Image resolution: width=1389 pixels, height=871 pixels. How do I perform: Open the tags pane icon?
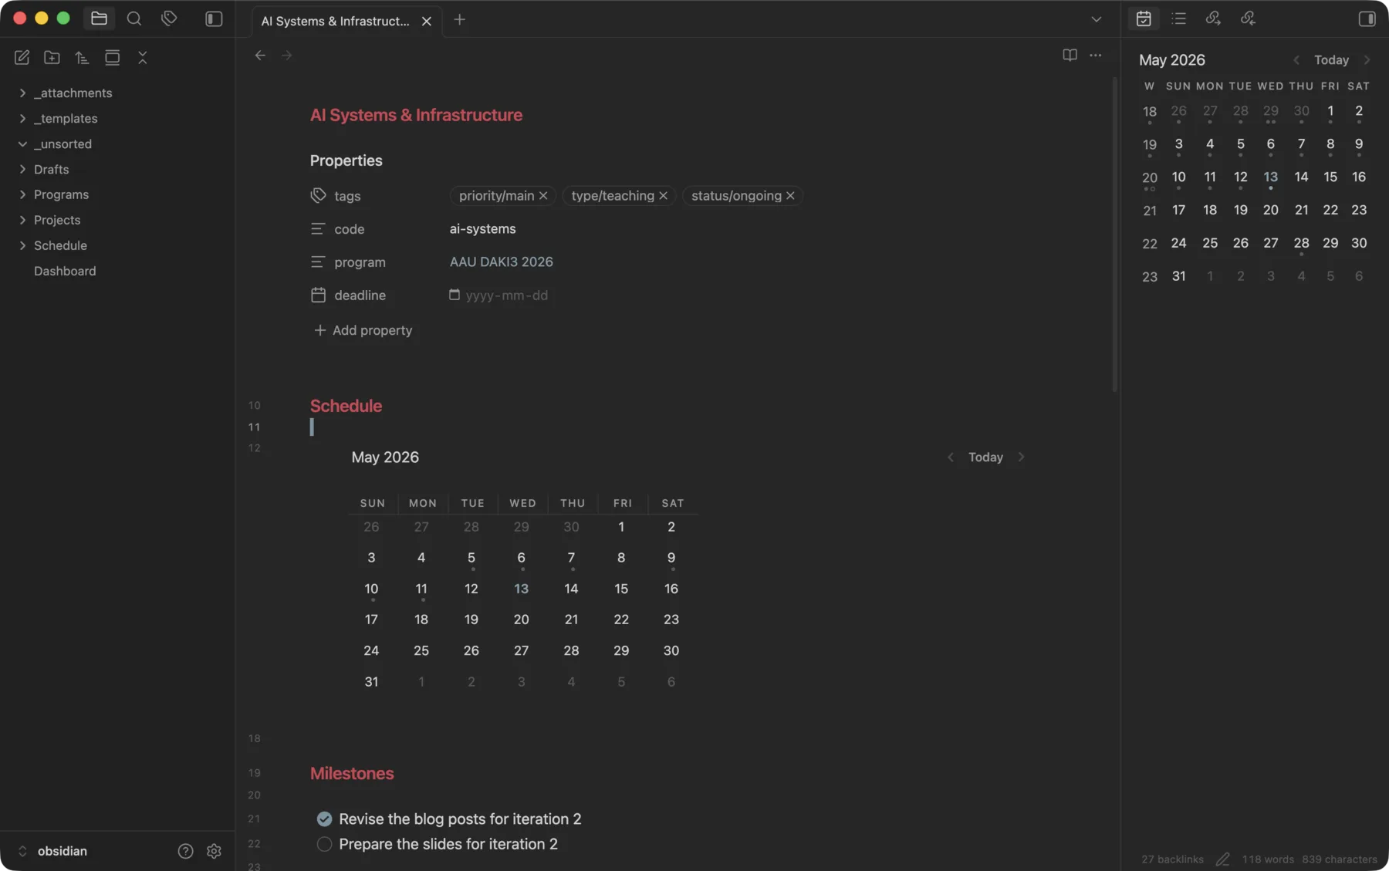[x=169, y=19]
